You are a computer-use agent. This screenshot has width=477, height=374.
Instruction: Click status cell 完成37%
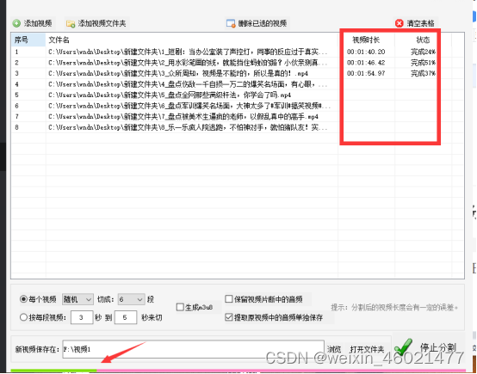[423, 74]
